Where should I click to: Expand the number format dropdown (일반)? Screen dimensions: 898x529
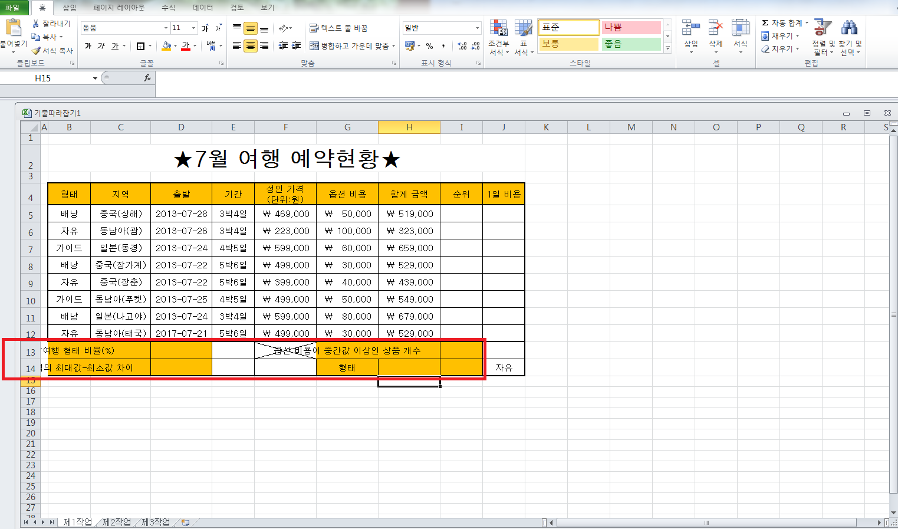[x=477, y=28]
